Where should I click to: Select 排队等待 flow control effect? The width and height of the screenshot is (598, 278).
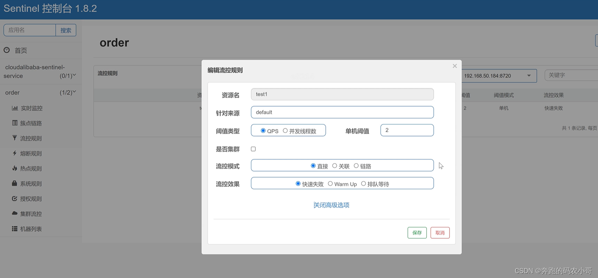(363, 184)
